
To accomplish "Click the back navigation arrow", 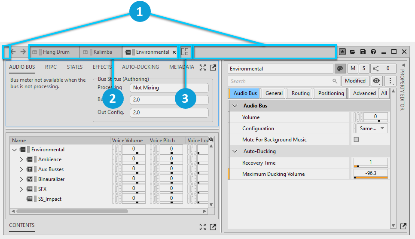I will coord(13,52).
